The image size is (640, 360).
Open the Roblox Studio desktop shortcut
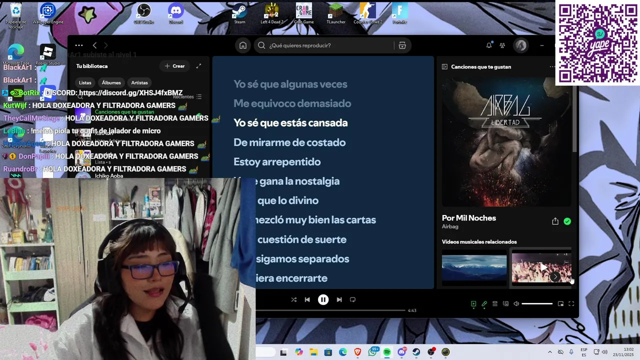[x=48, y=54]
